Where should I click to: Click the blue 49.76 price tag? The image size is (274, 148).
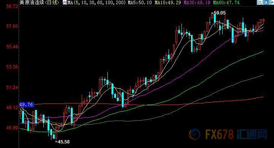(x=26, y=105)
